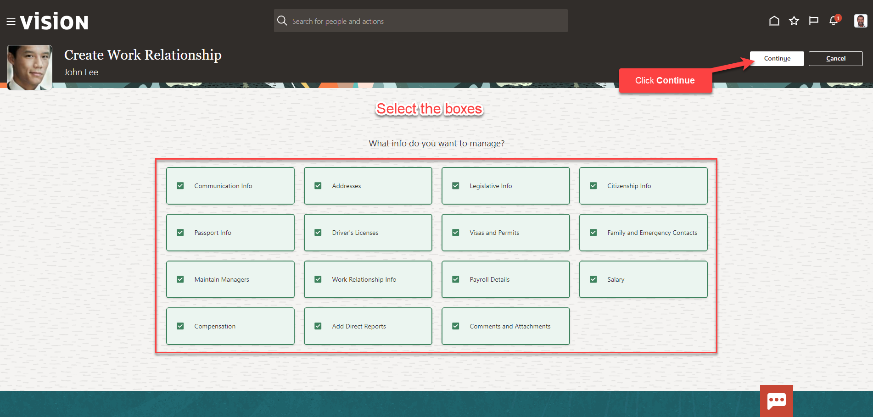The width and height of the screenshot is (873, 417).
Task: Toggle the Citizenship Info checkbox
Action: pyautogui.click(x=593, y=186)
